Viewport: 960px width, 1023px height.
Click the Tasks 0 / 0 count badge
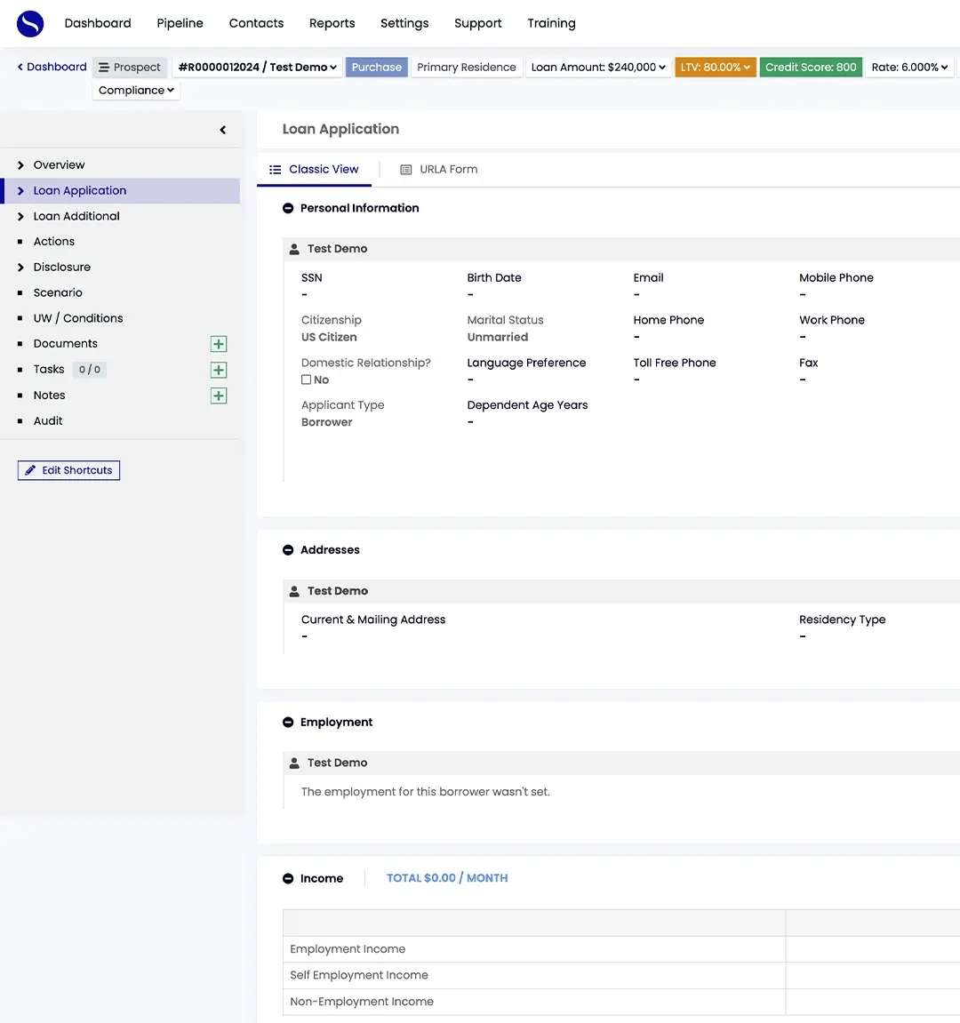click(x=90, y=369)
